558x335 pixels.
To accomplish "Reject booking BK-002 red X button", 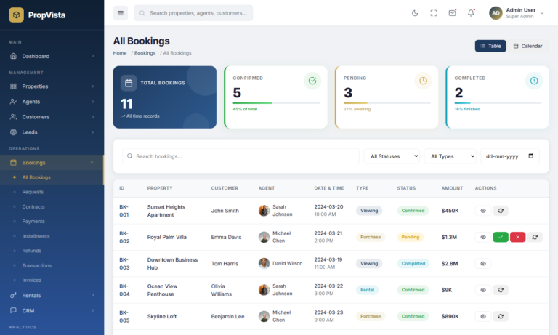I will [x=517, y=237].
